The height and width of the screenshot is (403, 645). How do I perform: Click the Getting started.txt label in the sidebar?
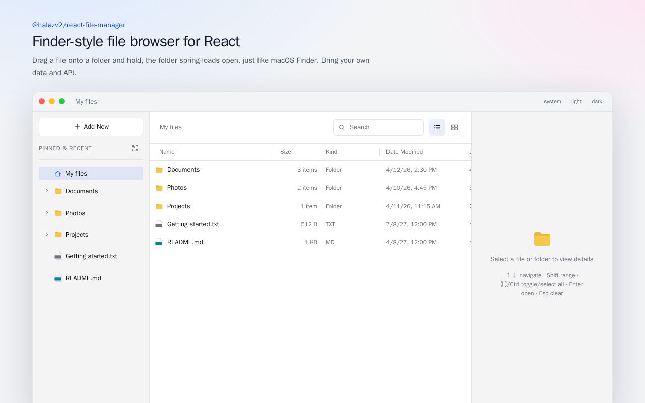[x=91, y=256]
